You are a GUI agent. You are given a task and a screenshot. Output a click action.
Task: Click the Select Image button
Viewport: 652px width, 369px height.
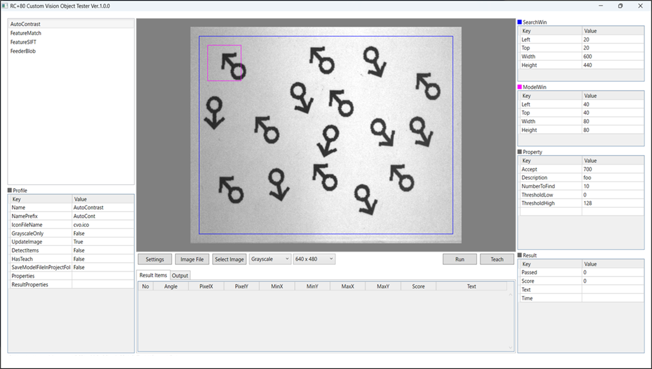[x=230, y=259]
